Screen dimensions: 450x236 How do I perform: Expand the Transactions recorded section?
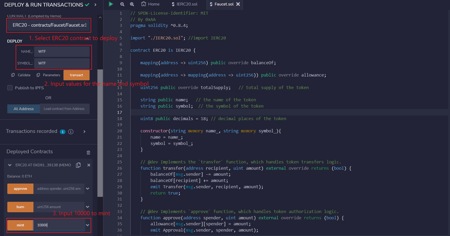[x=84, y=132]
